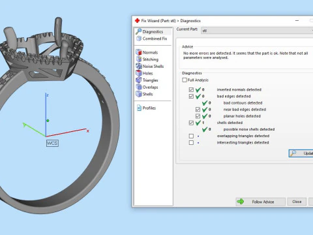Uncheck planar holes detected checkbox
The image size is (313, 235).
[x=198, y=116]
